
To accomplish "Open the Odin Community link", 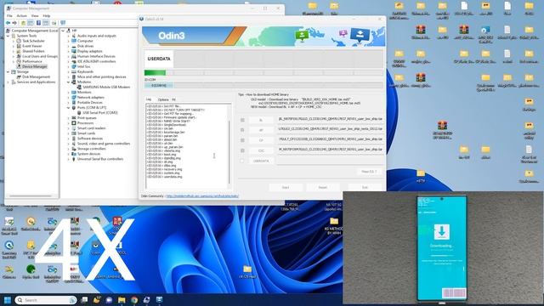I will 202,196.
